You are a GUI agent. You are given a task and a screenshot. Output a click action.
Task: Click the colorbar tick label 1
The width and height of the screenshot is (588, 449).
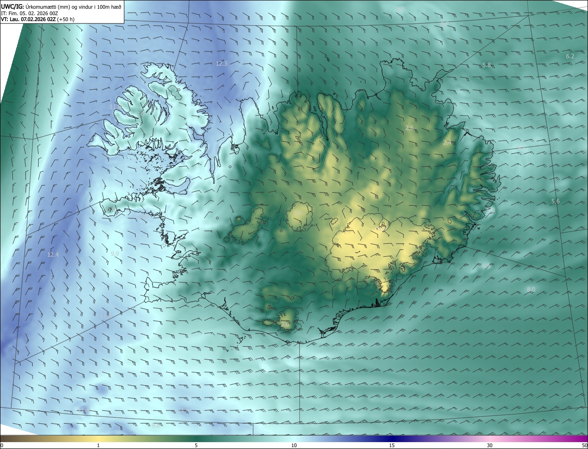point(98,445)
